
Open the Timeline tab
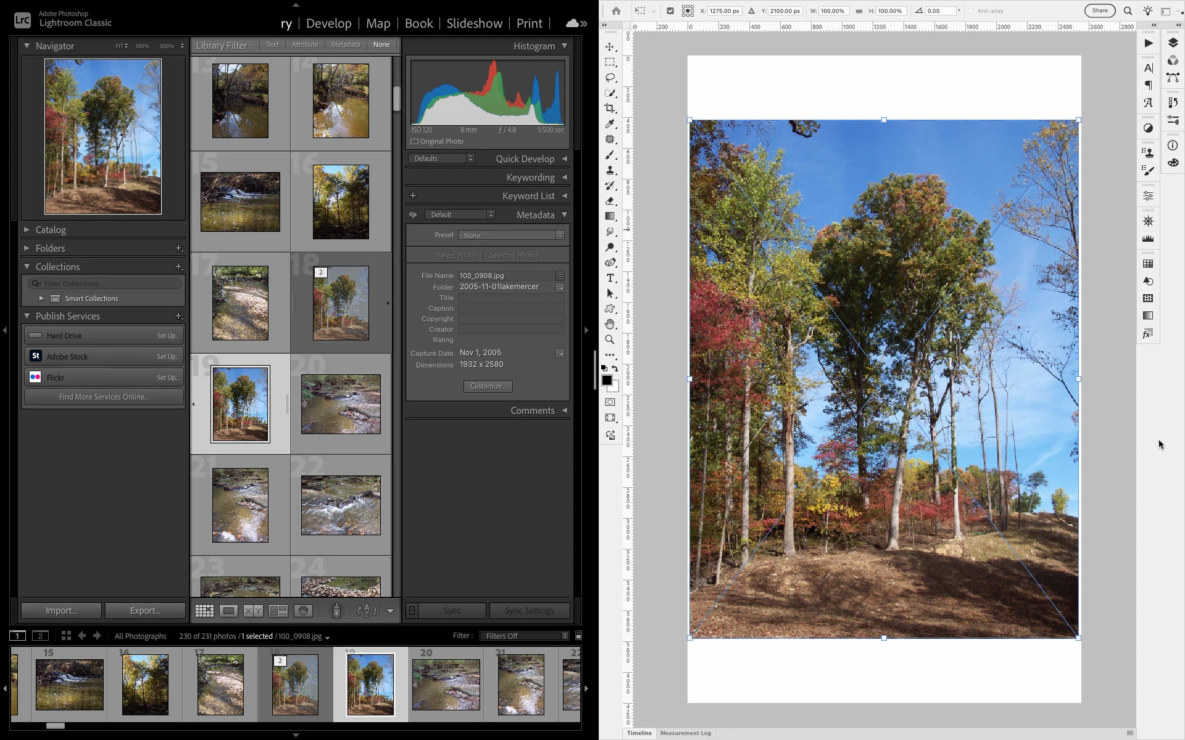639,733
